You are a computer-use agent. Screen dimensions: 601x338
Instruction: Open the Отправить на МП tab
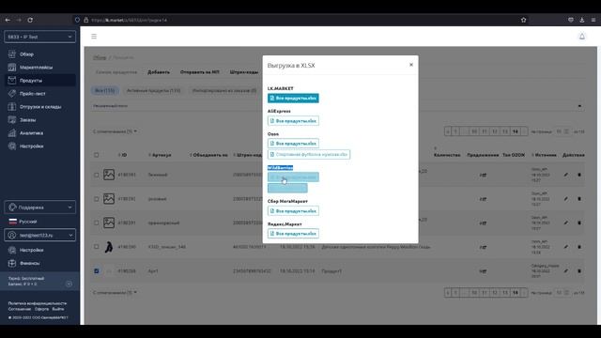(200, 72)
